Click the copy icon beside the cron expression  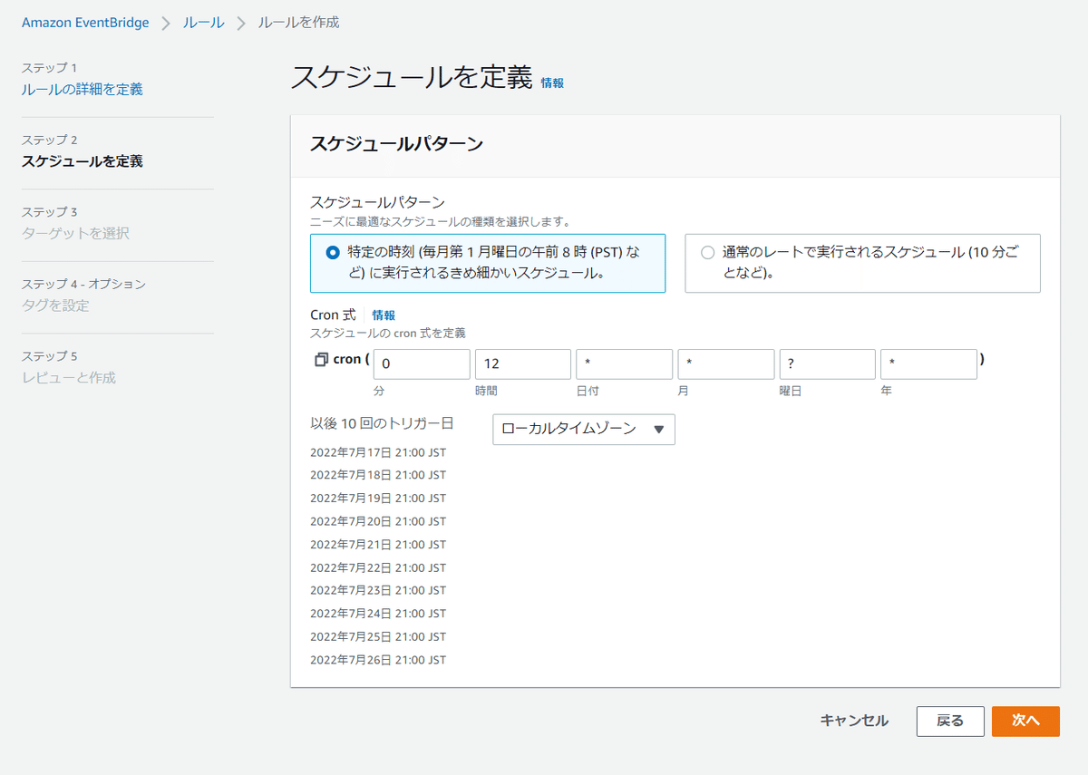coord(322,359)
